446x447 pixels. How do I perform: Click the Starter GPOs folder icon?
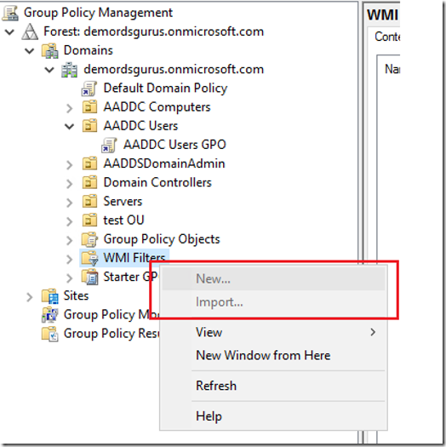pyautogui.click(x=89, y=277)
